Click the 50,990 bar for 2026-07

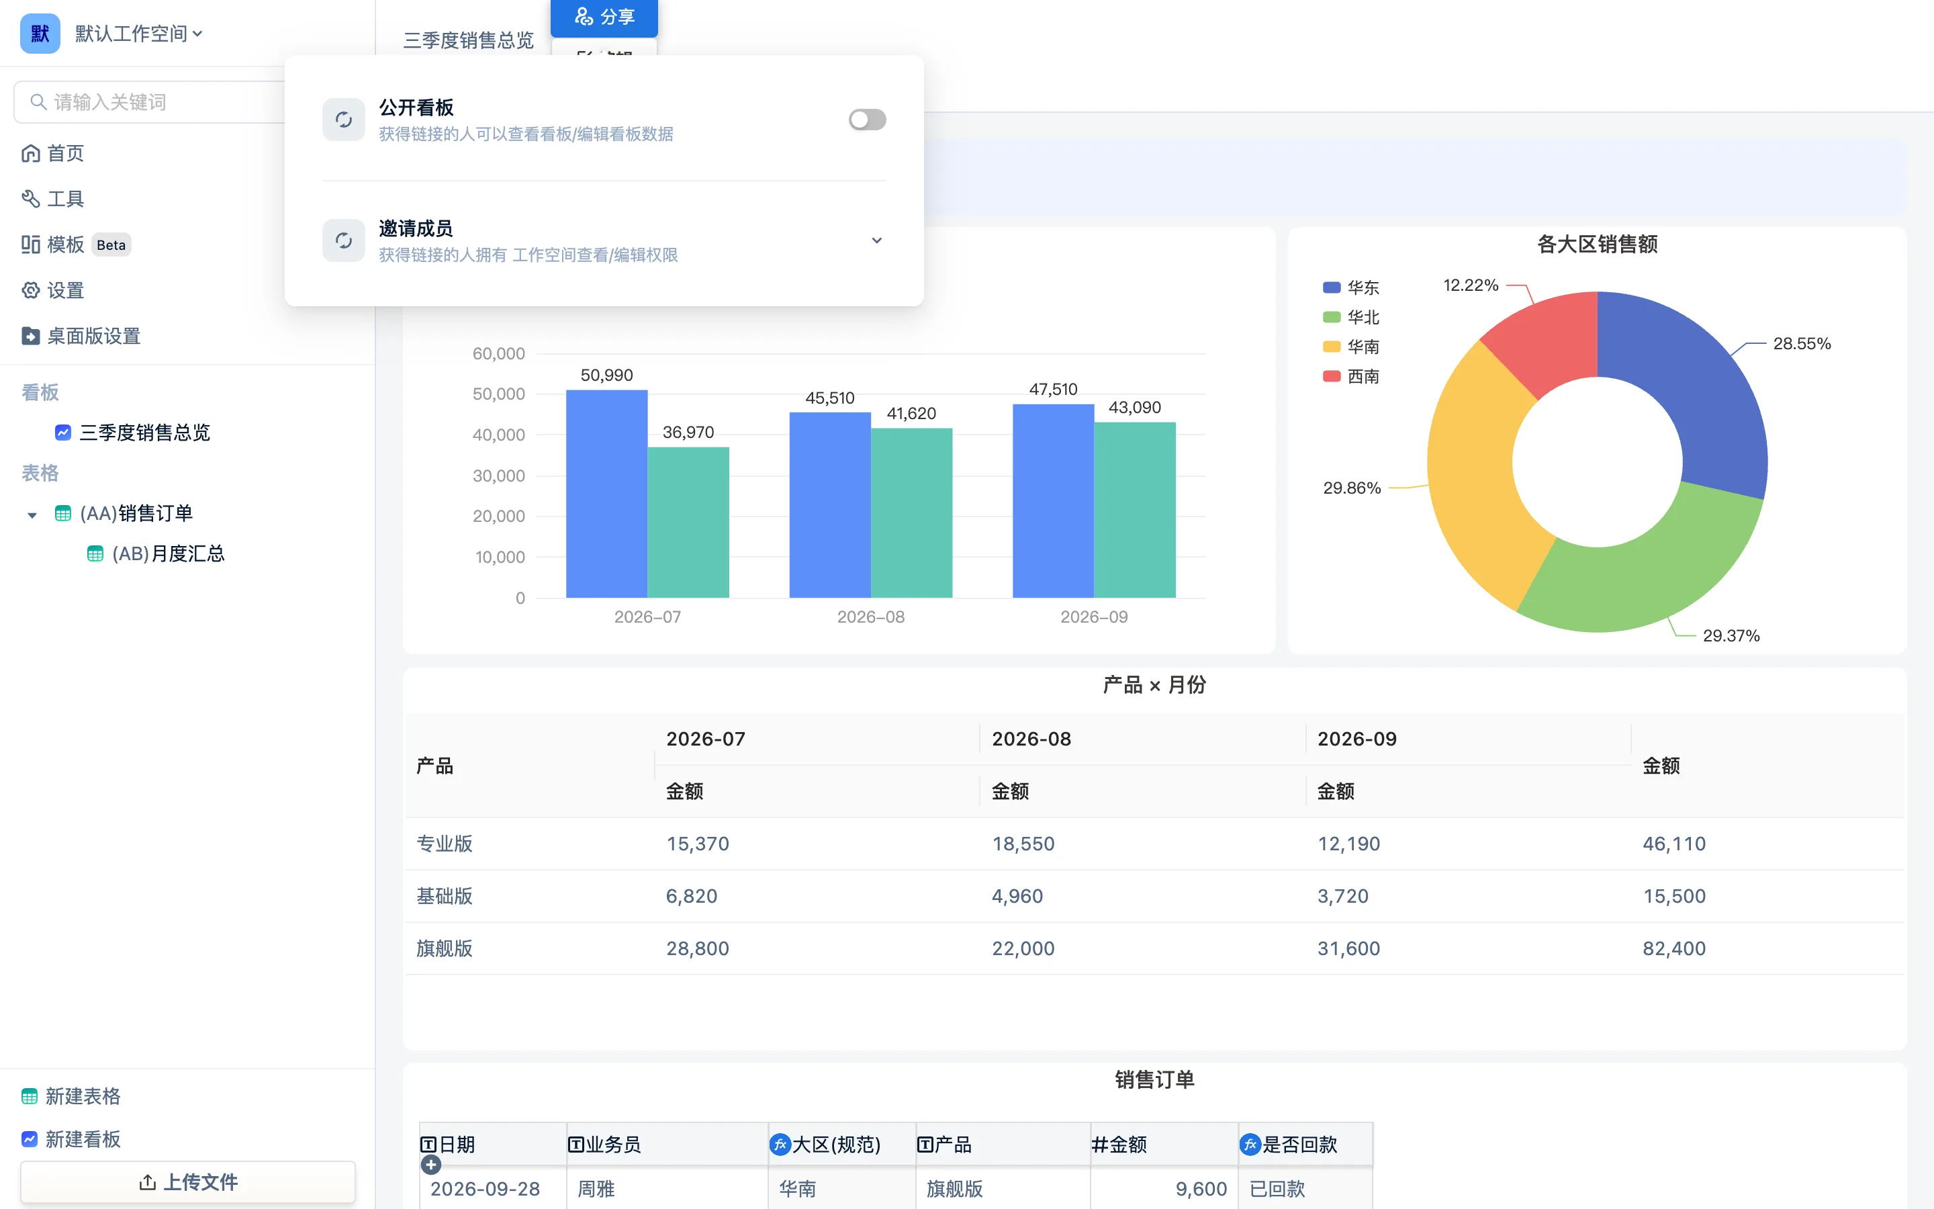[606, 494]
